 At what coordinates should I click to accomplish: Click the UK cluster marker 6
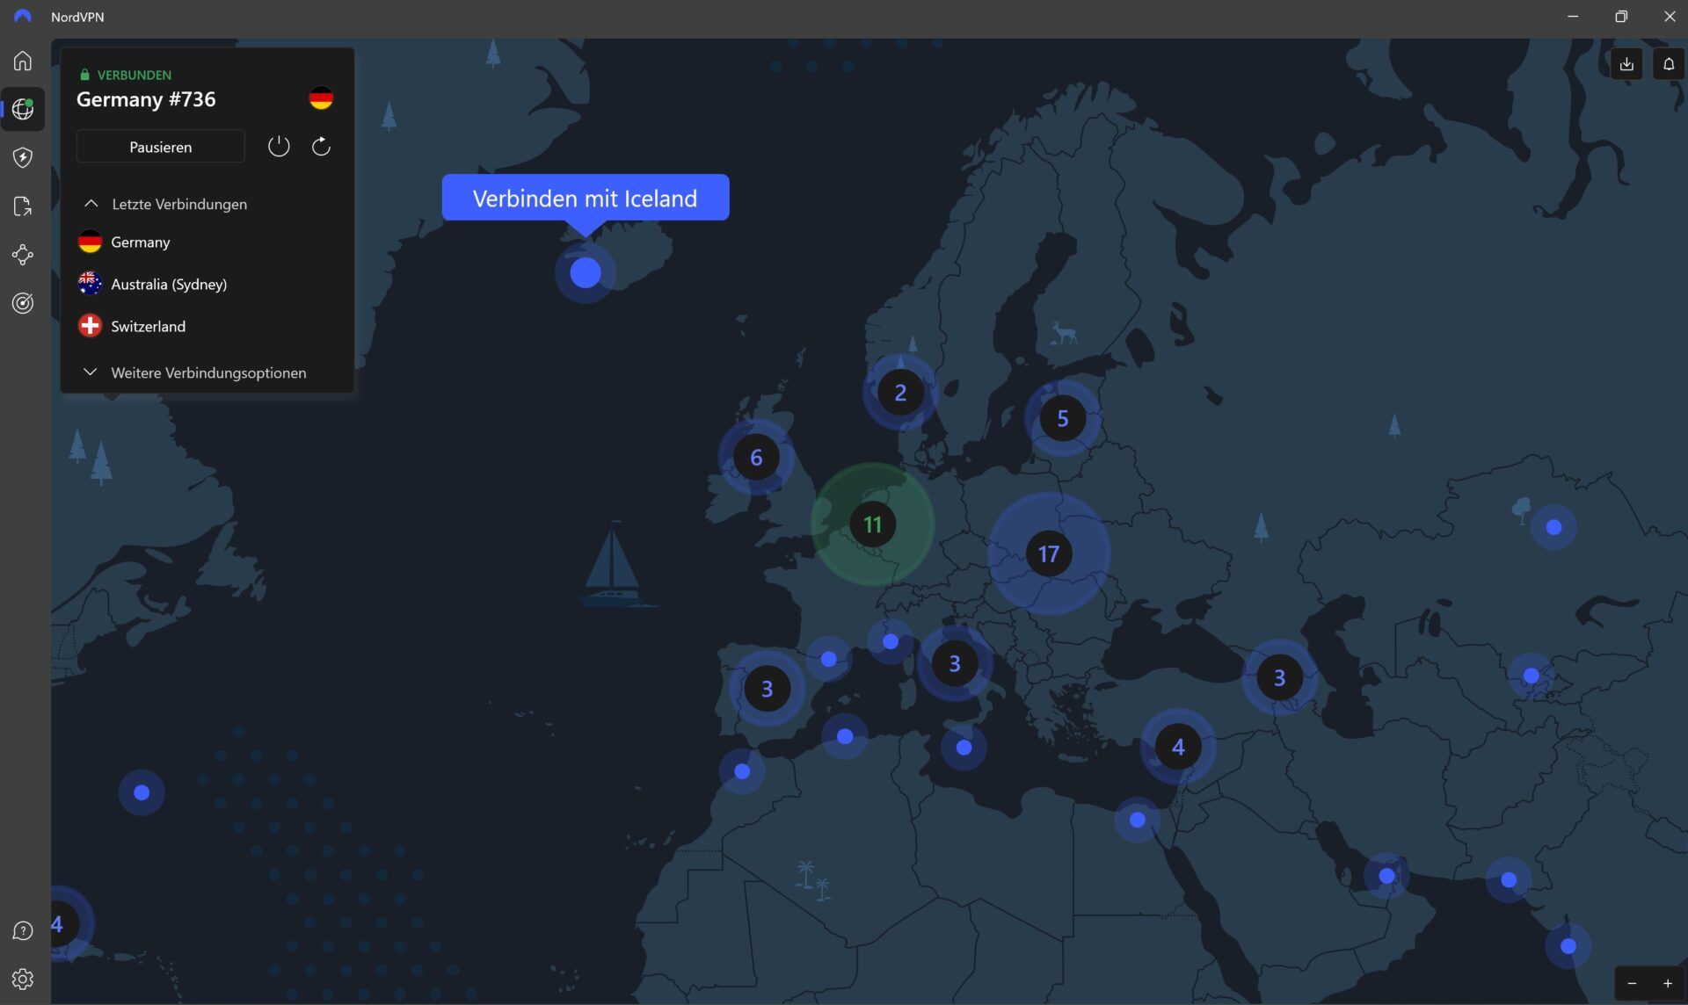(756, 457)
